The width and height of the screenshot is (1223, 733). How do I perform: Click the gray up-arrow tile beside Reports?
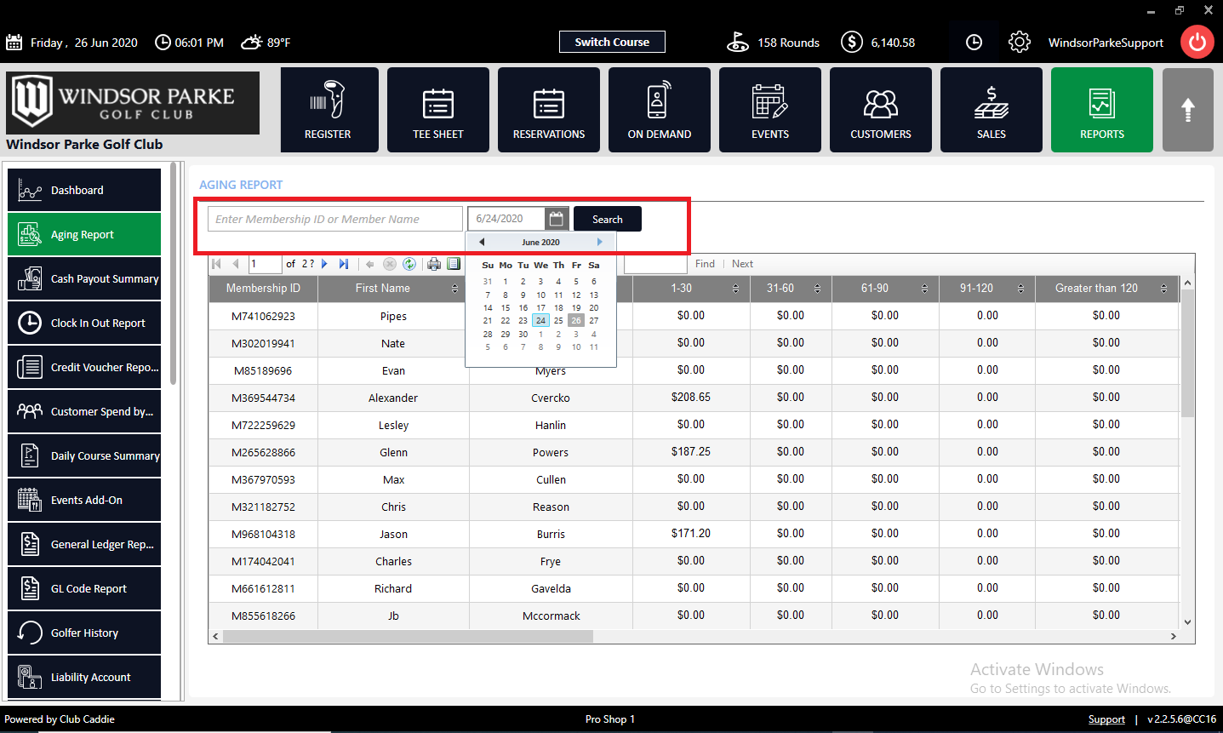coord(1188,110)
